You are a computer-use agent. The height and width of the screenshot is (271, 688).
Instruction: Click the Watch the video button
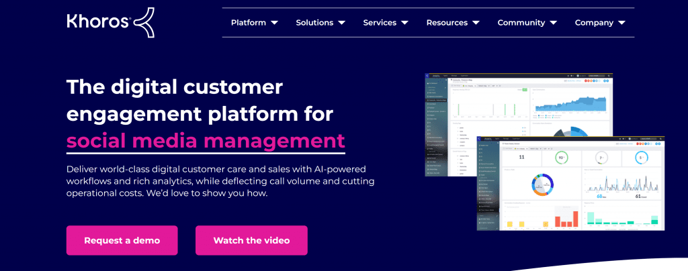pos(251,240)
